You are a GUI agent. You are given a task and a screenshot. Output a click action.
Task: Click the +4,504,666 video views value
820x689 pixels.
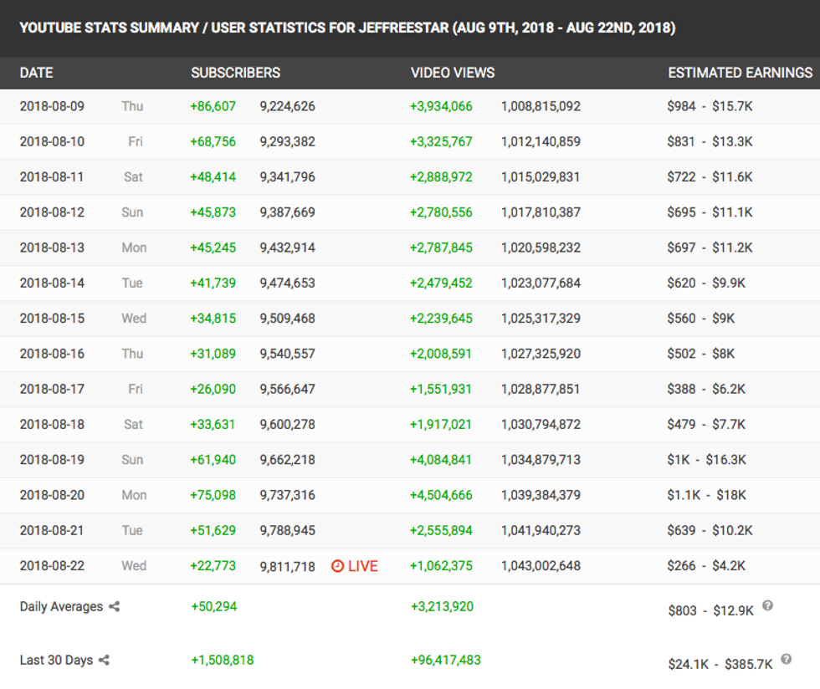[441, 495]
